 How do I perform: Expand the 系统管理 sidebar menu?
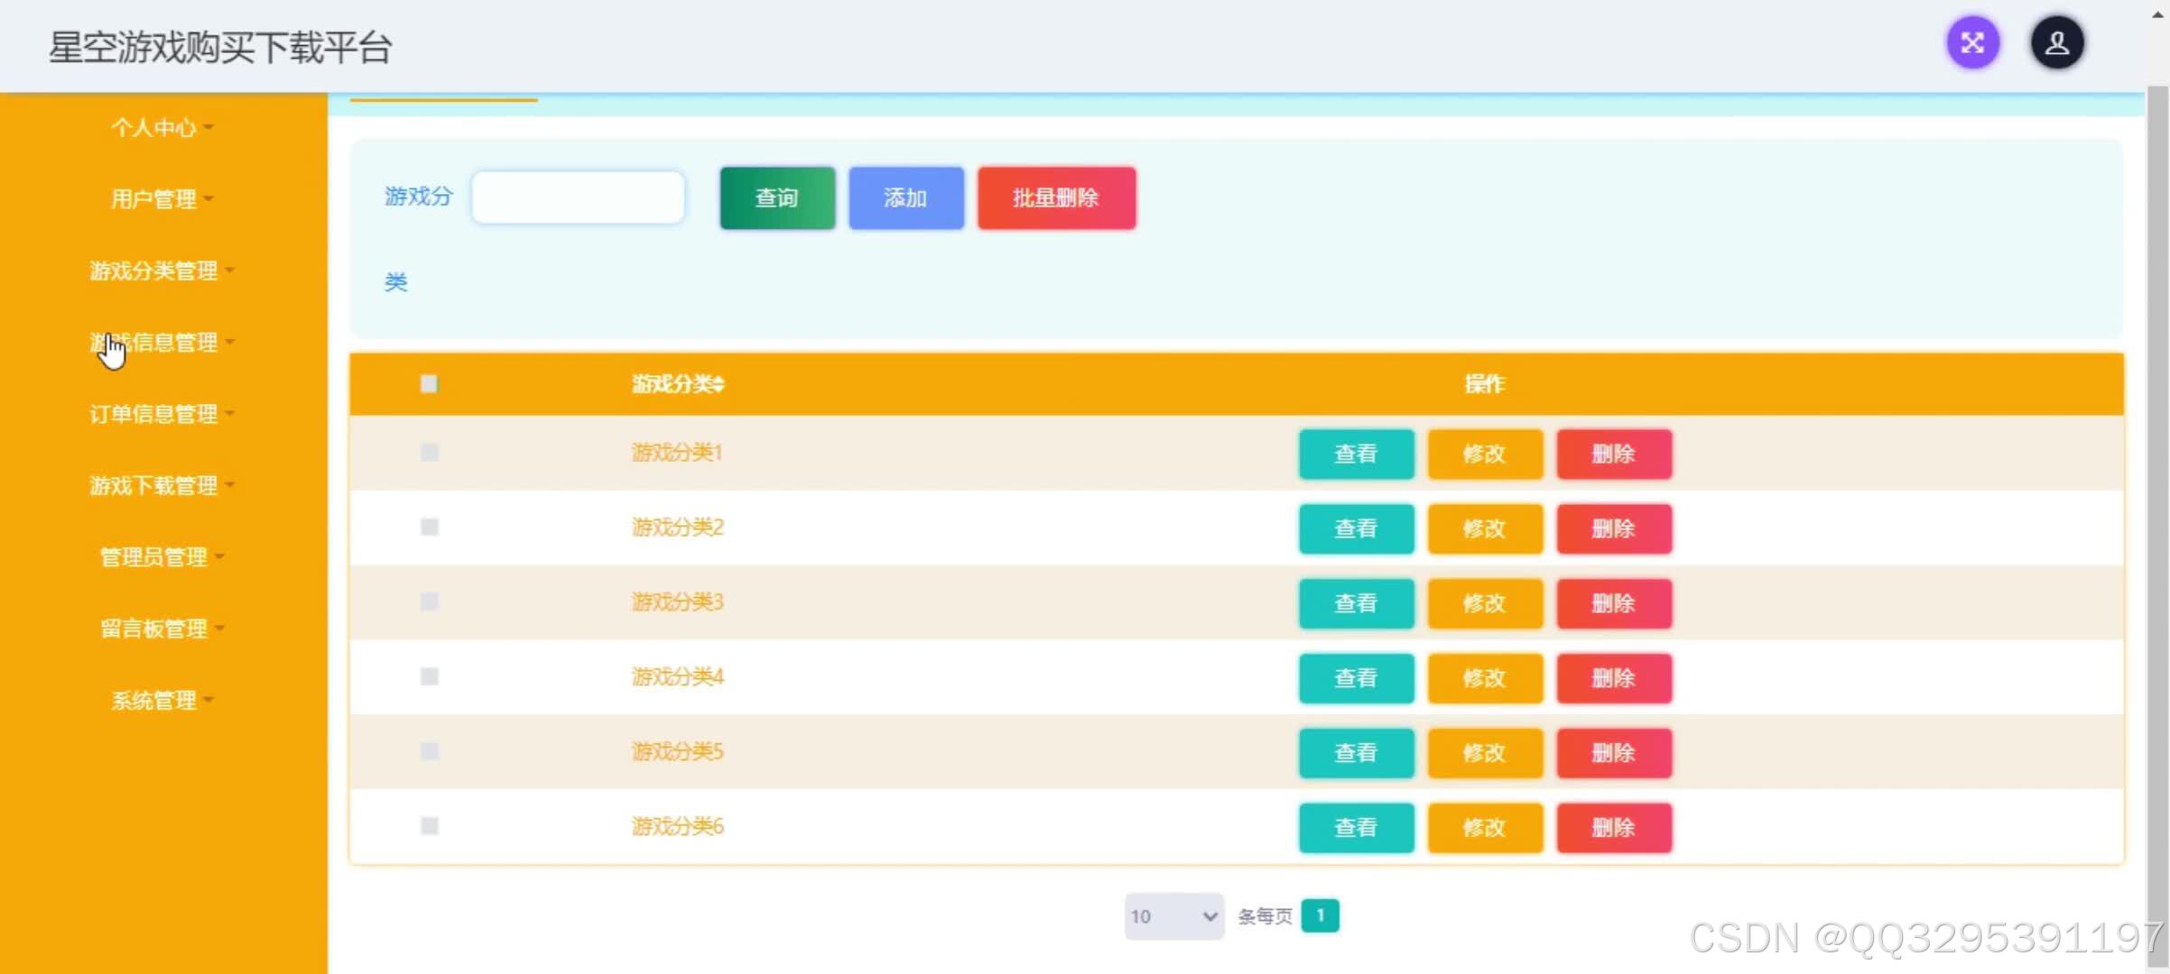point(162,701)
